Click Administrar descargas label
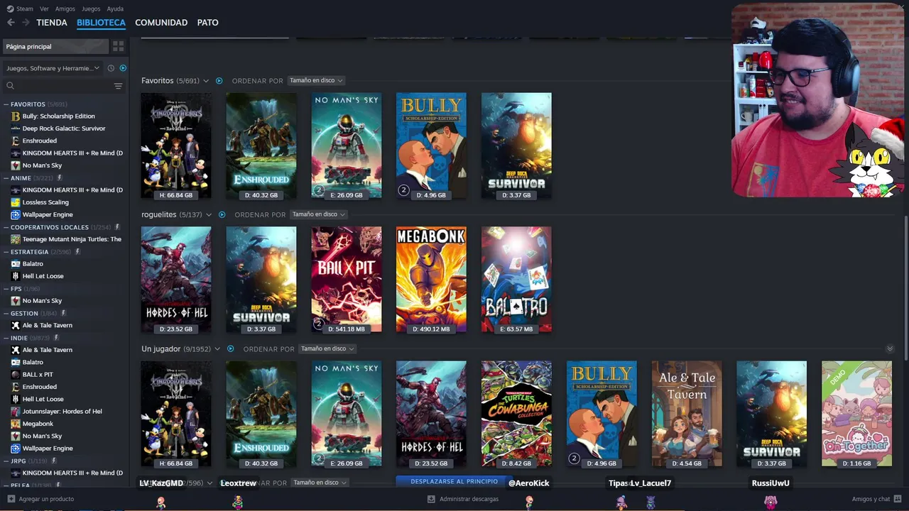Image resolution: width=909 pixels, height=511 pixels. [469, 499]
